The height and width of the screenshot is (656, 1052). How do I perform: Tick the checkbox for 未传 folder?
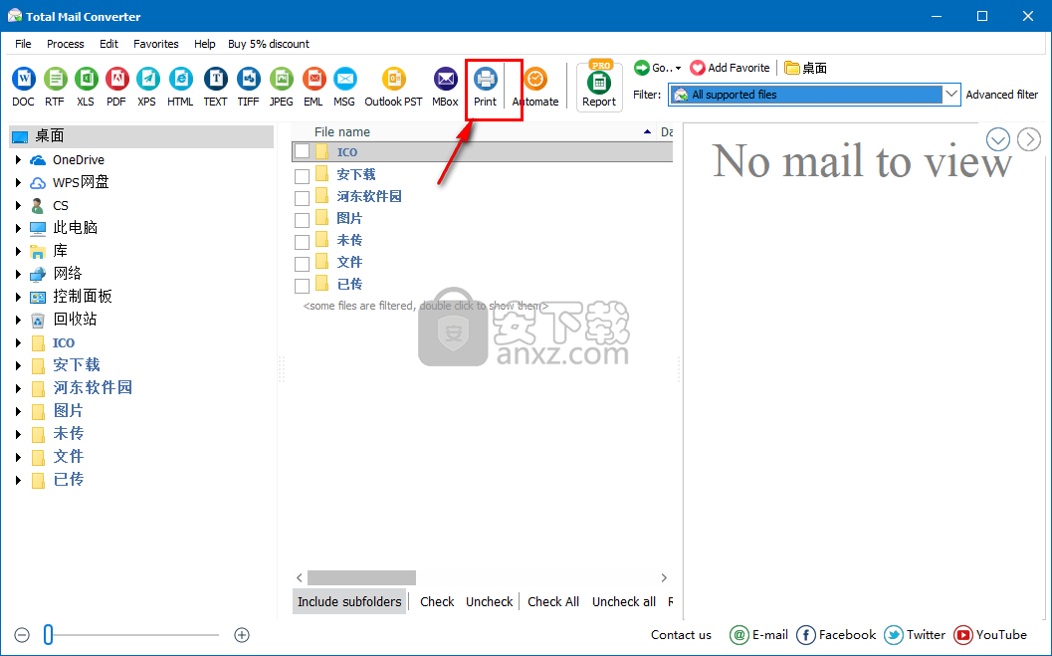[302, 242]
